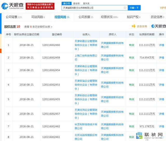Open pledgor 天津光鸿企业管理咨询合伙企业 link
Image resolution: width=166 pixels, height=141 pixels.
[x=86, y=114]
